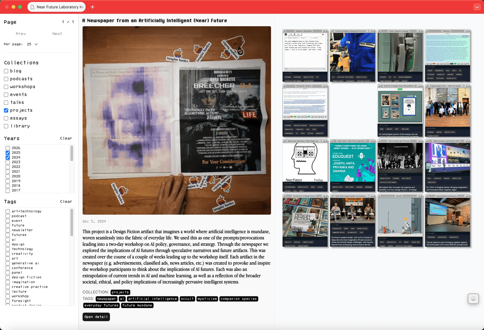Enable the newsletter tag filter

pyautogui.click(x=8, y=230)
